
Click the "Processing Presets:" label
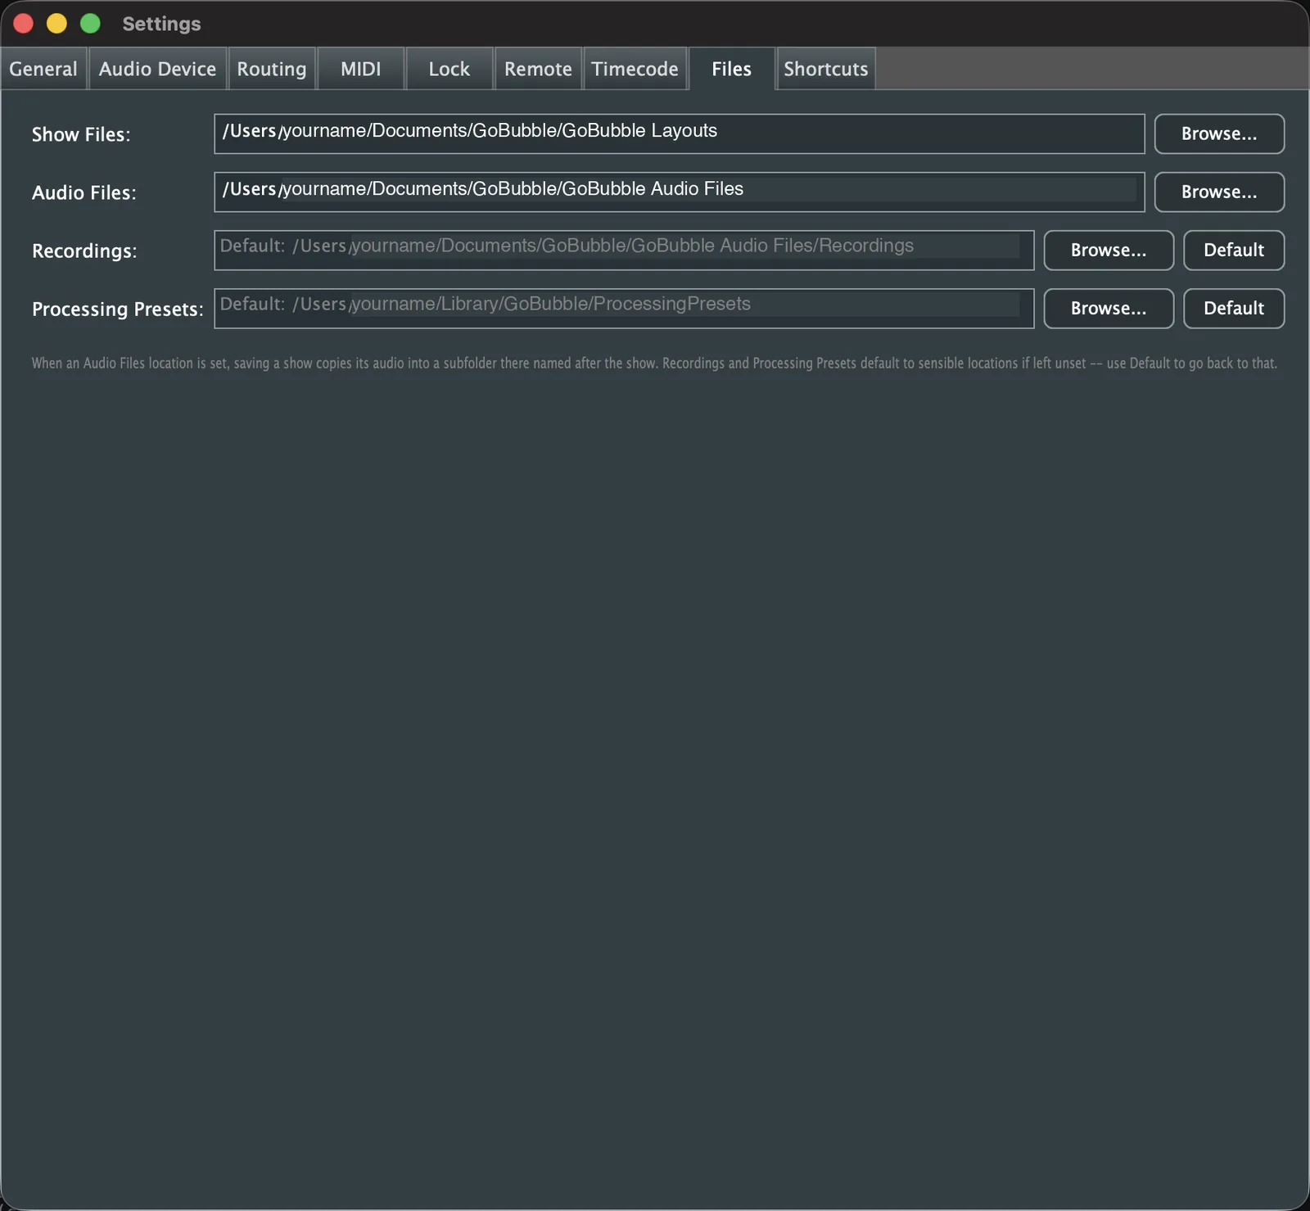tap(117, 309)
